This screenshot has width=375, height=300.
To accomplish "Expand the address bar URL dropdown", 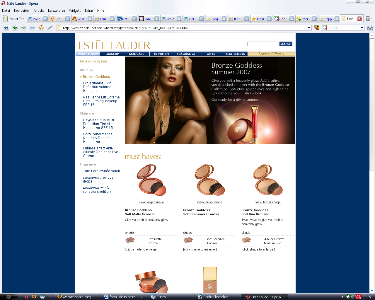I will coord(309,28).
